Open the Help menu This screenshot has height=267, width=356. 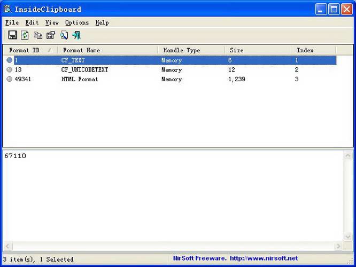click(x=102, y=22)
